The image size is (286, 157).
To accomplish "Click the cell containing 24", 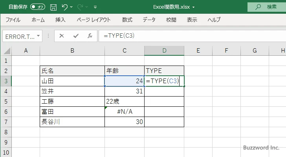I will 125,81.
